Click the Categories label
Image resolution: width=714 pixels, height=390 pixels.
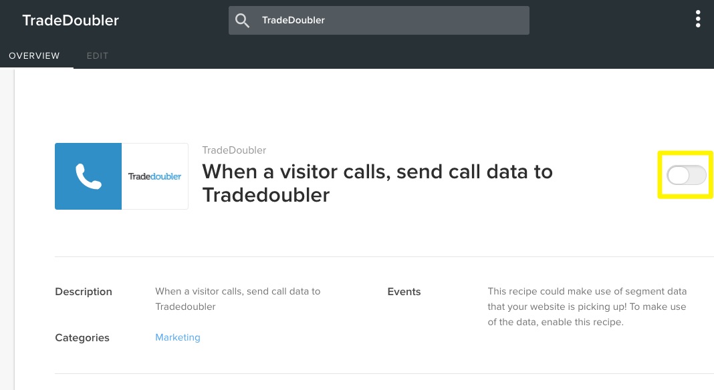(x=82, y=338)
